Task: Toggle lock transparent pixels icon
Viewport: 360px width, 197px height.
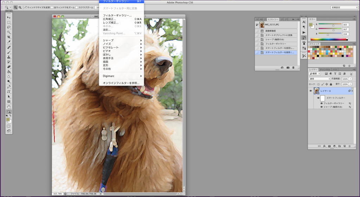Action: (319, 84)
